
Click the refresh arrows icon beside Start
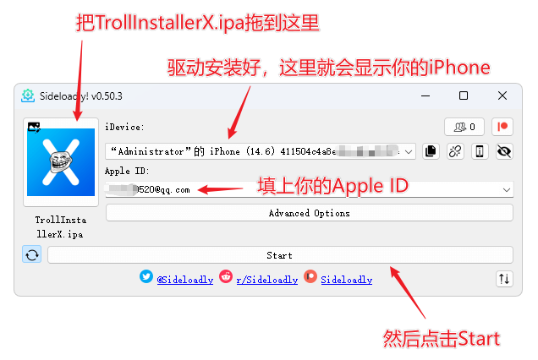click(32, 254)
